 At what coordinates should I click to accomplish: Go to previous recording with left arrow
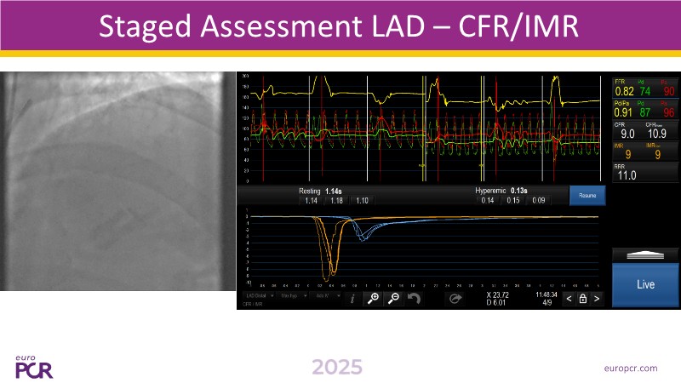tap(569, 299)
